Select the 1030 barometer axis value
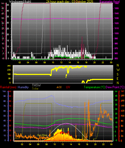This screenshot has width=125, height=148. point(117,18)
